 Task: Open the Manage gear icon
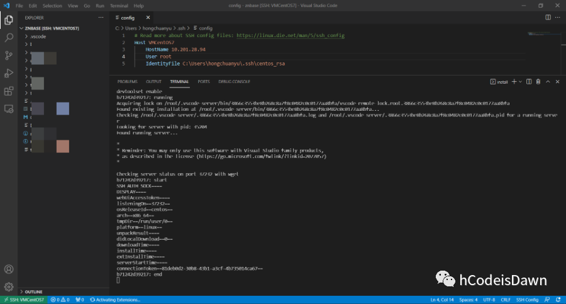pos(9,287)
